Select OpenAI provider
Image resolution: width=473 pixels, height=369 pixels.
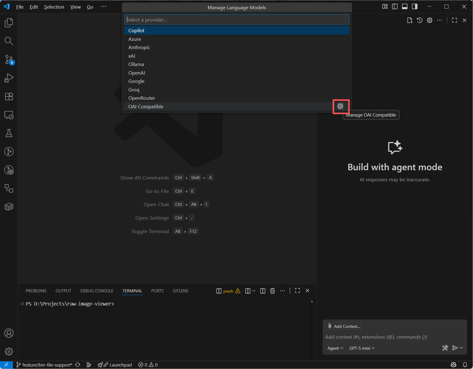237,73
